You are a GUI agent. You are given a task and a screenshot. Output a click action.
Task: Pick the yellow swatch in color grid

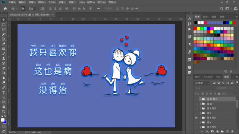[198, 28]
